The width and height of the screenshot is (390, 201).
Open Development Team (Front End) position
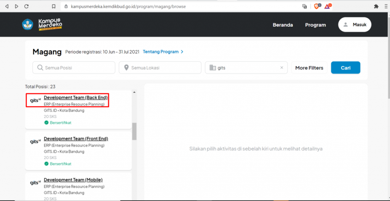pyautogui.click(x=76, y=138)
